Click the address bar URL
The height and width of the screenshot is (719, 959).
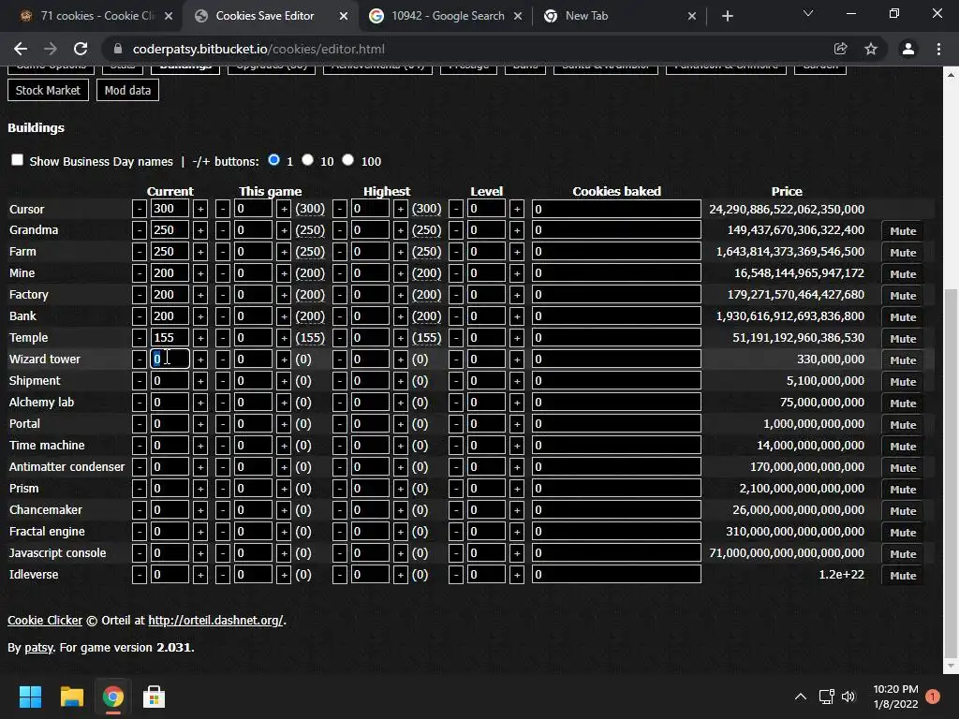click(x=258, y=49)
